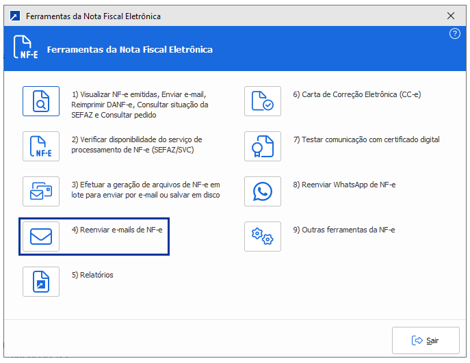This screenshot has height=363, width=470.
Task: Click the NF-E header document icon
Action: pyautogui.click(x=26, y=47)
